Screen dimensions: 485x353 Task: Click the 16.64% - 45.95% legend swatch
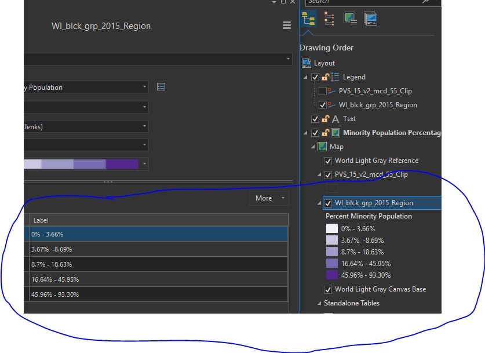click(x=332, y=263)
